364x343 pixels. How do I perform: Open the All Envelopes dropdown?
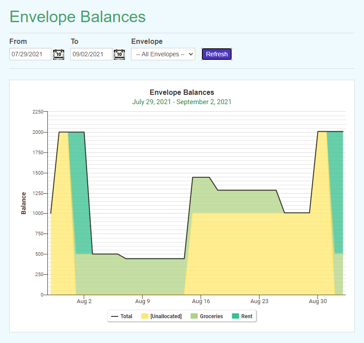163,54
